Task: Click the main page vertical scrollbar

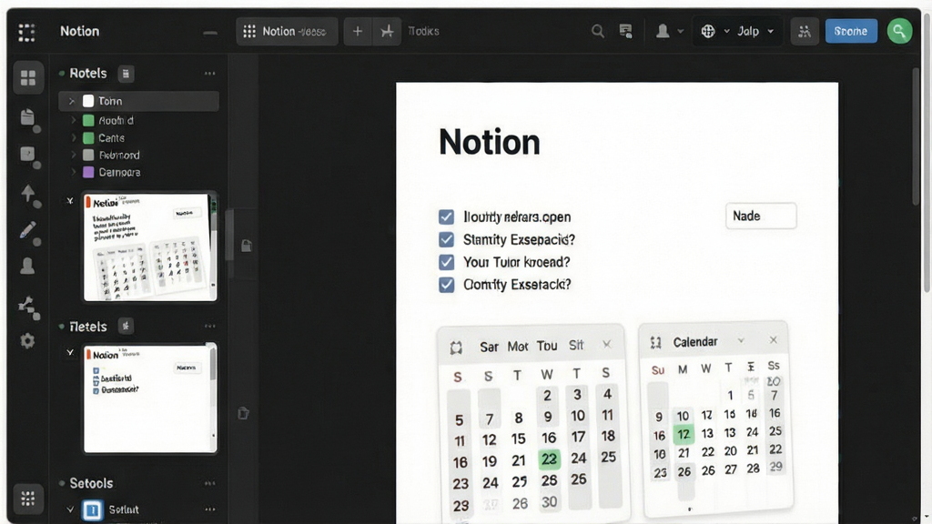Action: (916, 136)
